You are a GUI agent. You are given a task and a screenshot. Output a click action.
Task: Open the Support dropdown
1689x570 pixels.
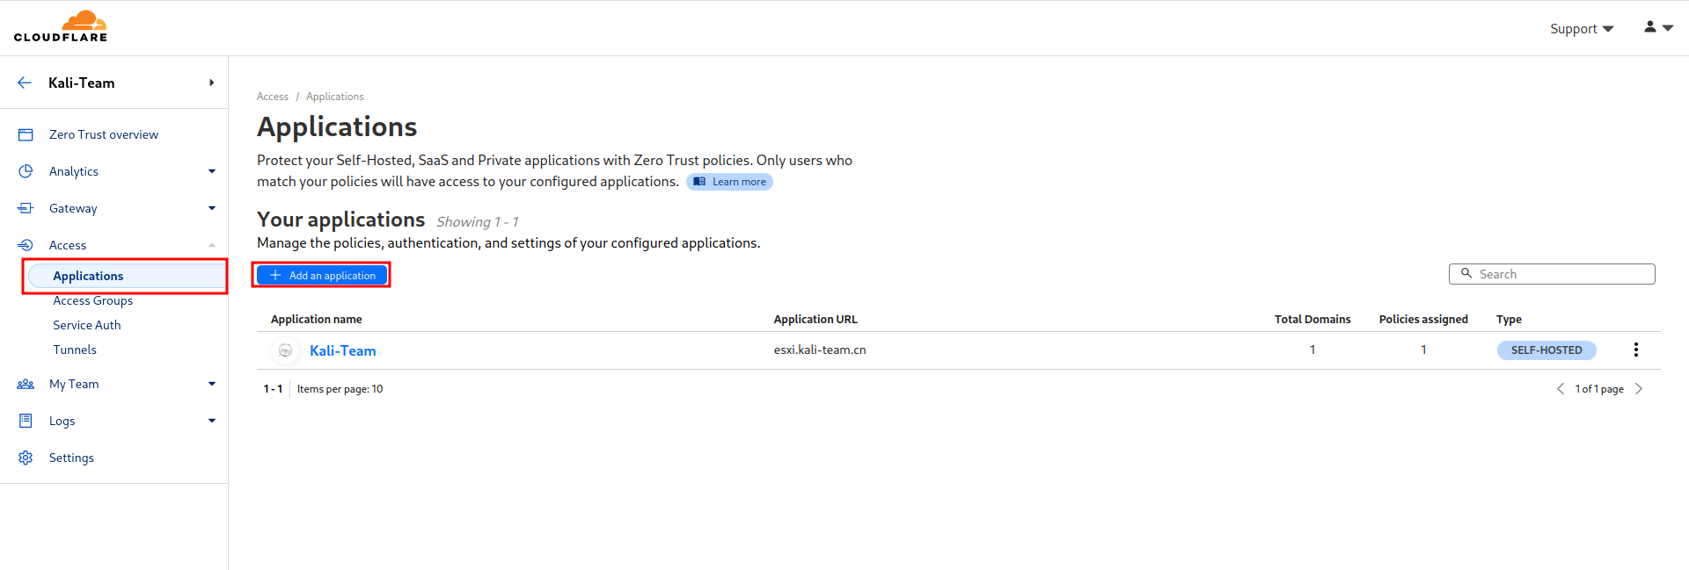(x=1582, y=28)
